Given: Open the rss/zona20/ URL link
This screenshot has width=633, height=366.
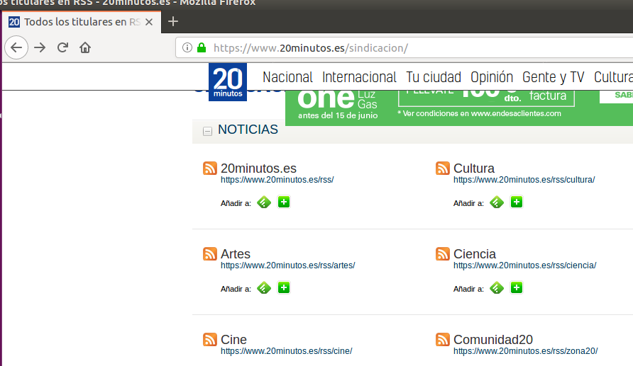Looking at the screenshot, I should [525, 352].
